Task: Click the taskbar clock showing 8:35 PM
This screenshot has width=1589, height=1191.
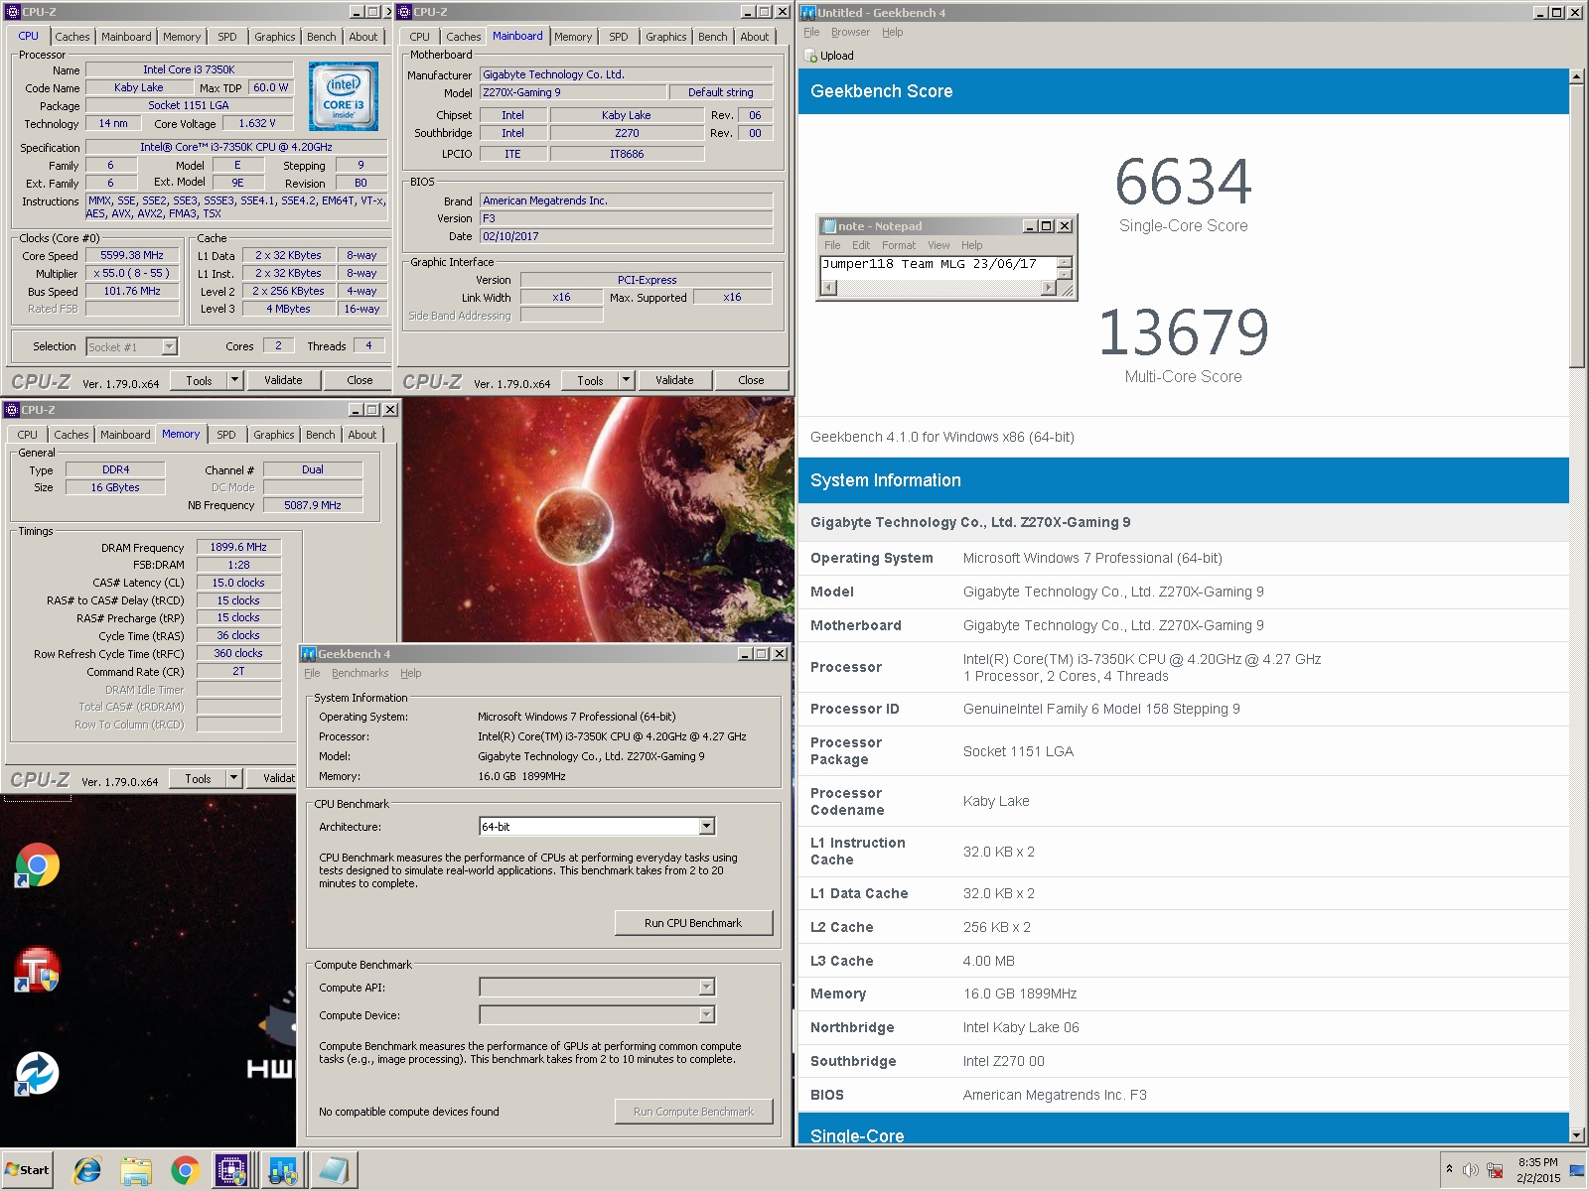Action: (1537, 1170)
